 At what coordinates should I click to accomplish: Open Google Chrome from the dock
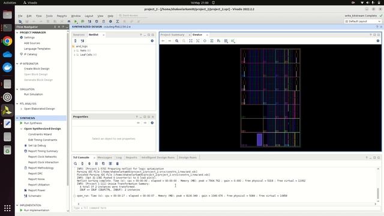[x=7, y=41]
